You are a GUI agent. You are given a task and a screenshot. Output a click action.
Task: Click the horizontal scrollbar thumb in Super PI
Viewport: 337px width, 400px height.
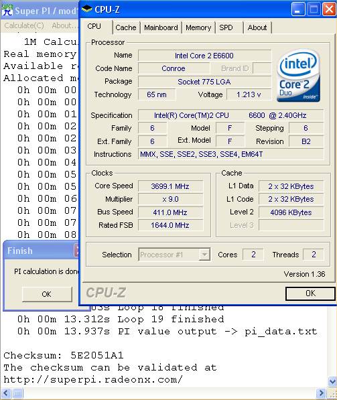coord(17,393)
